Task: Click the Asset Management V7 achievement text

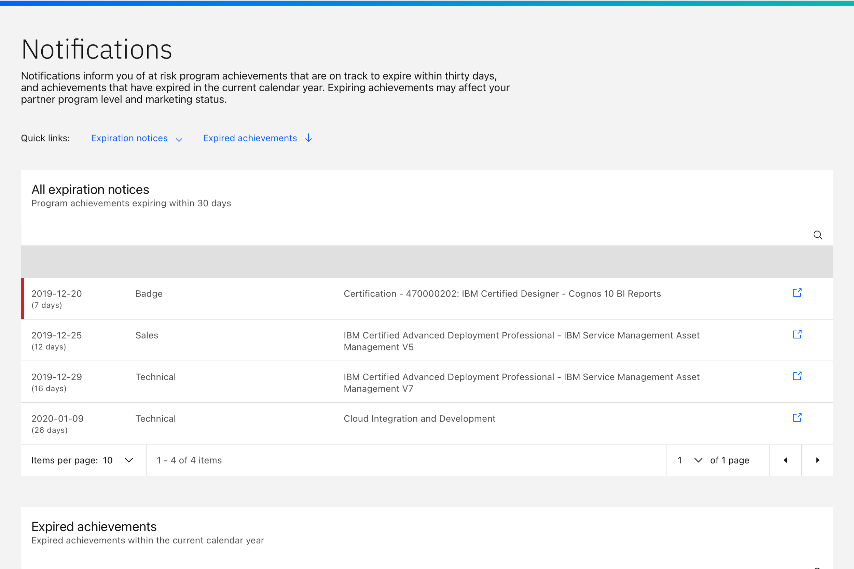Action: pos(522,383)
